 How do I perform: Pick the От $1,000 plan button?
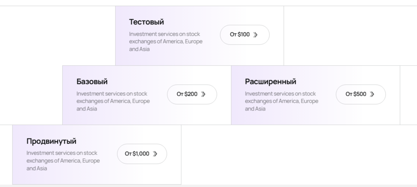tap(142, 154)
